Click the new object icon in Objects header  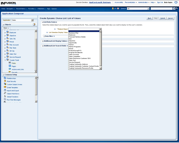pyautogui.click(x=34, y=25)
